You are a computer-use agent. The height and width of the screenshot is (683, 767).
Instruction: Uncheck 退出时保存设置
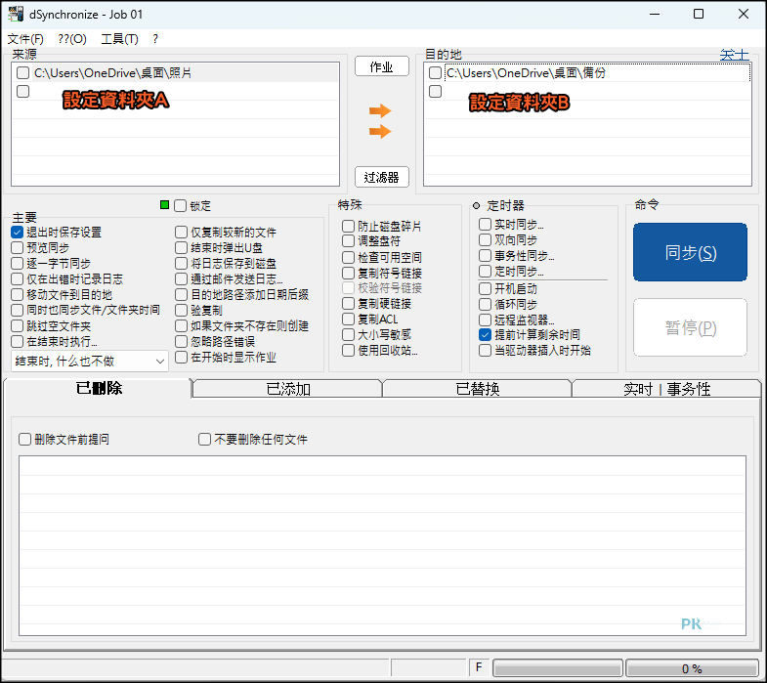[x=18, y=233]
